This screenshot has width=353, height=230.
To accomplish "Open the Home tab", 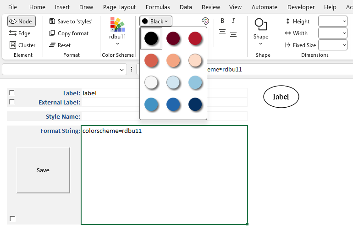I will pyautogui.click(x=37, y=7).
